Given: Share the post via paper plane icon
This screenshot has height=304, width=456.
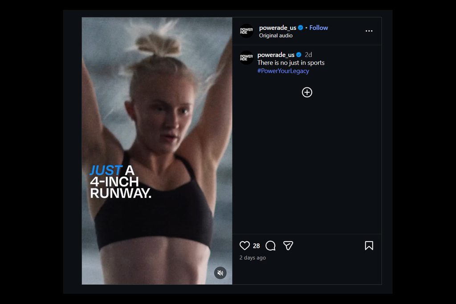Looking at the screenshot, I should pos(288,246).
